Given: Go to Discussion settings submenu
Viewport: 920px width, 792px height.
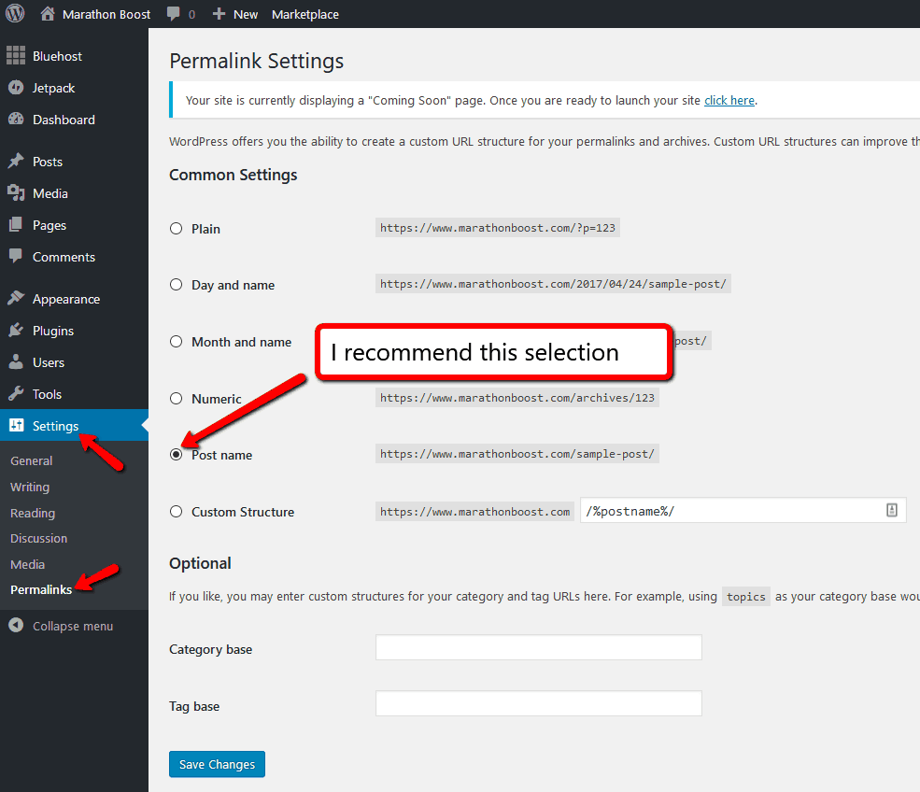Looking at the screenshot, I should click(x=38, y=539).
